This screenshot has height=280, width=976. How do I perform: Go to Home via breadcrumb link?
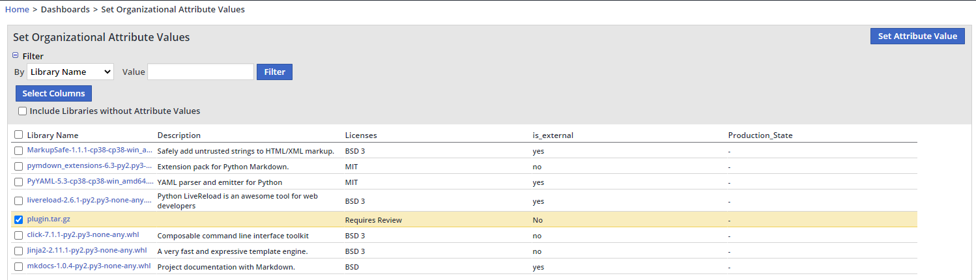point(17,9)
